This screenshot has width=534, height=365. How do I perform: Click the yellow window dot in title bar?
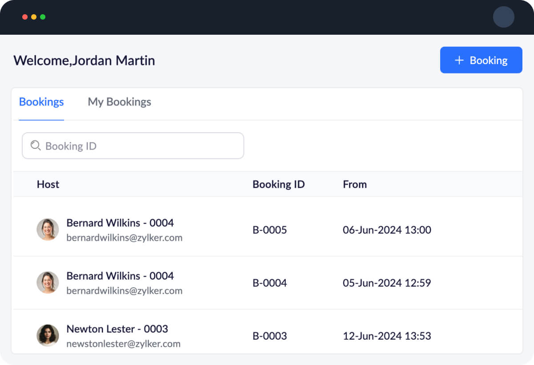pos(34,17)
